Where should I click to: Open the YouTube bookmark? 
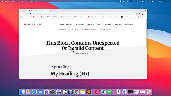click(x=36, y=17)
